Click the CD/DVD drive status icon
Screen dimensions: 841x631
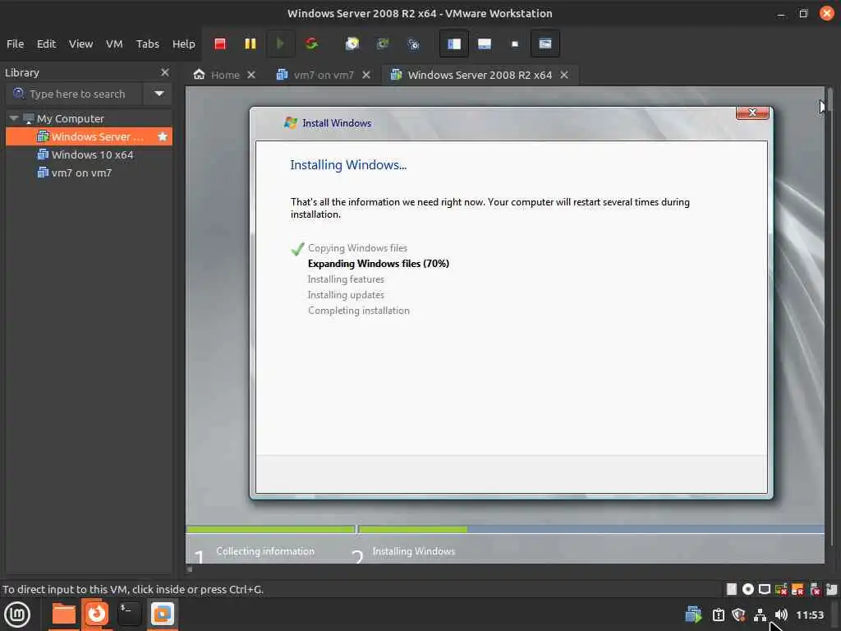tap(747, 589)
